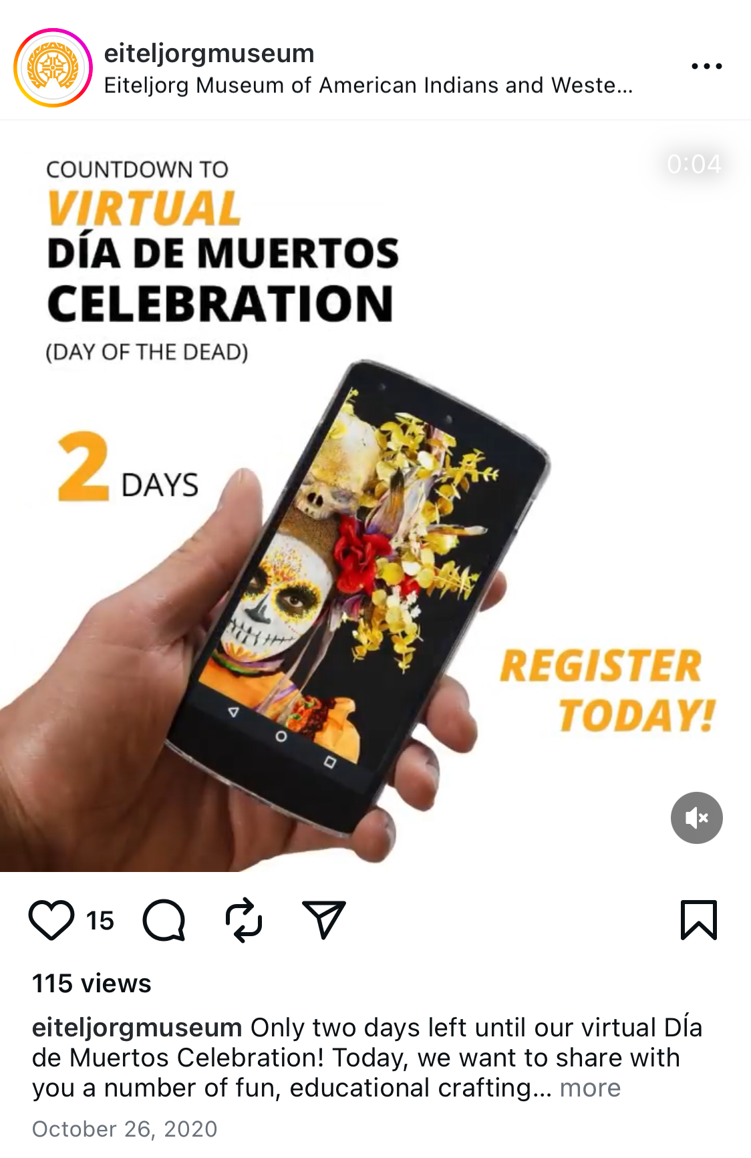
Task: Repost using the circular arrows icon
Action: click(244, 920)
